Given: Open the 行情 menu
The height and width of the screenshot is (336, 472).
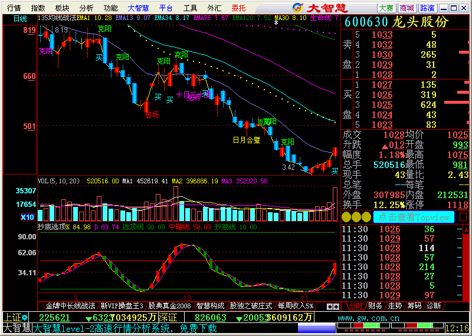Looking at the screenshot, I should pos(14,8).
